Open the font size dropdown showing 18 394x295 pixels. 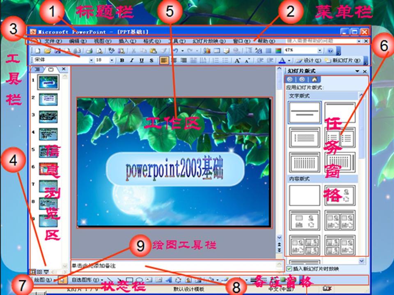(112, 61)
